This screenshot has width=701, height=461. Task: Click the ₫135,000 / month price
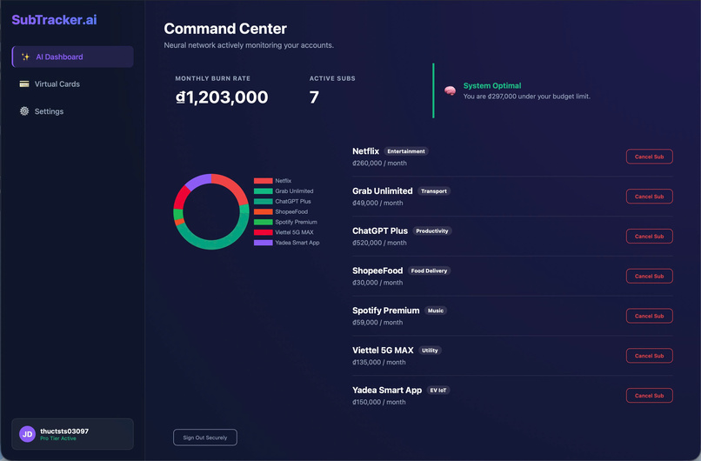point(379,362)
